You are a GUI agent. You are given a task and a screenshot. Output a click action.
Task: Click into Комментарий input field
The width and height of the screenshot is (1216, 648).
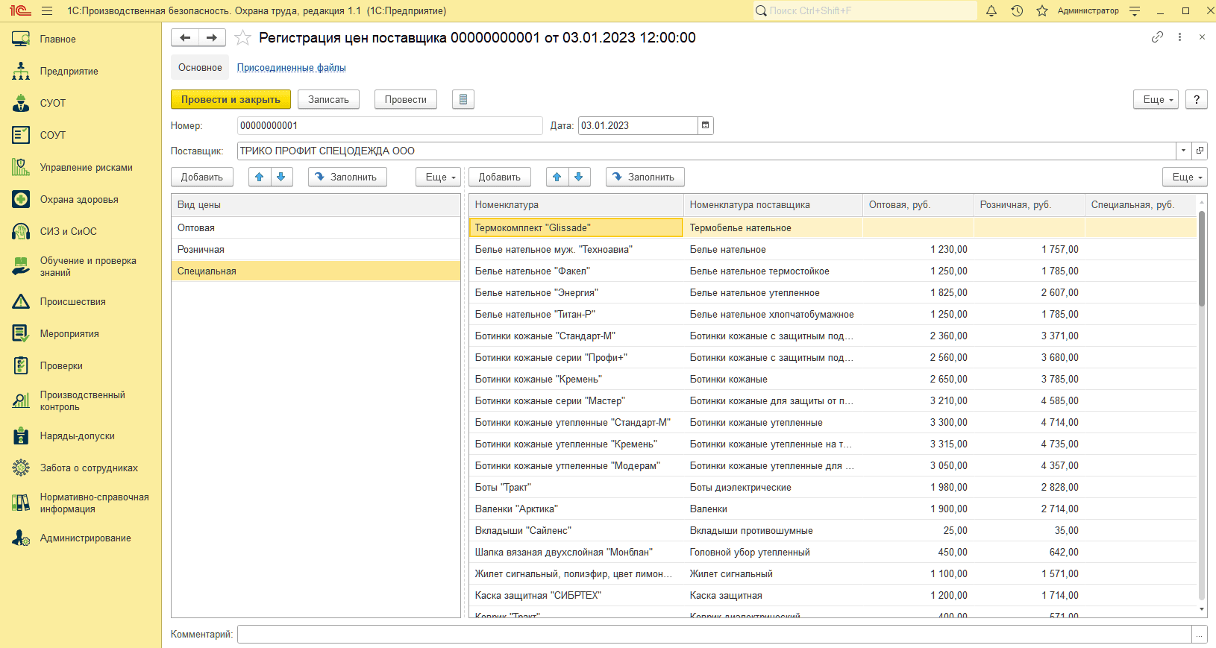[715, 634]
